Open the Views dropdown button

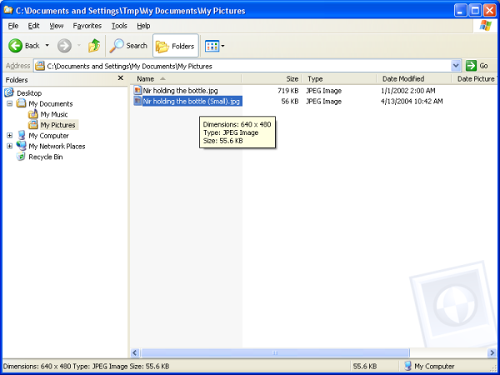click(x=214, y=46)
